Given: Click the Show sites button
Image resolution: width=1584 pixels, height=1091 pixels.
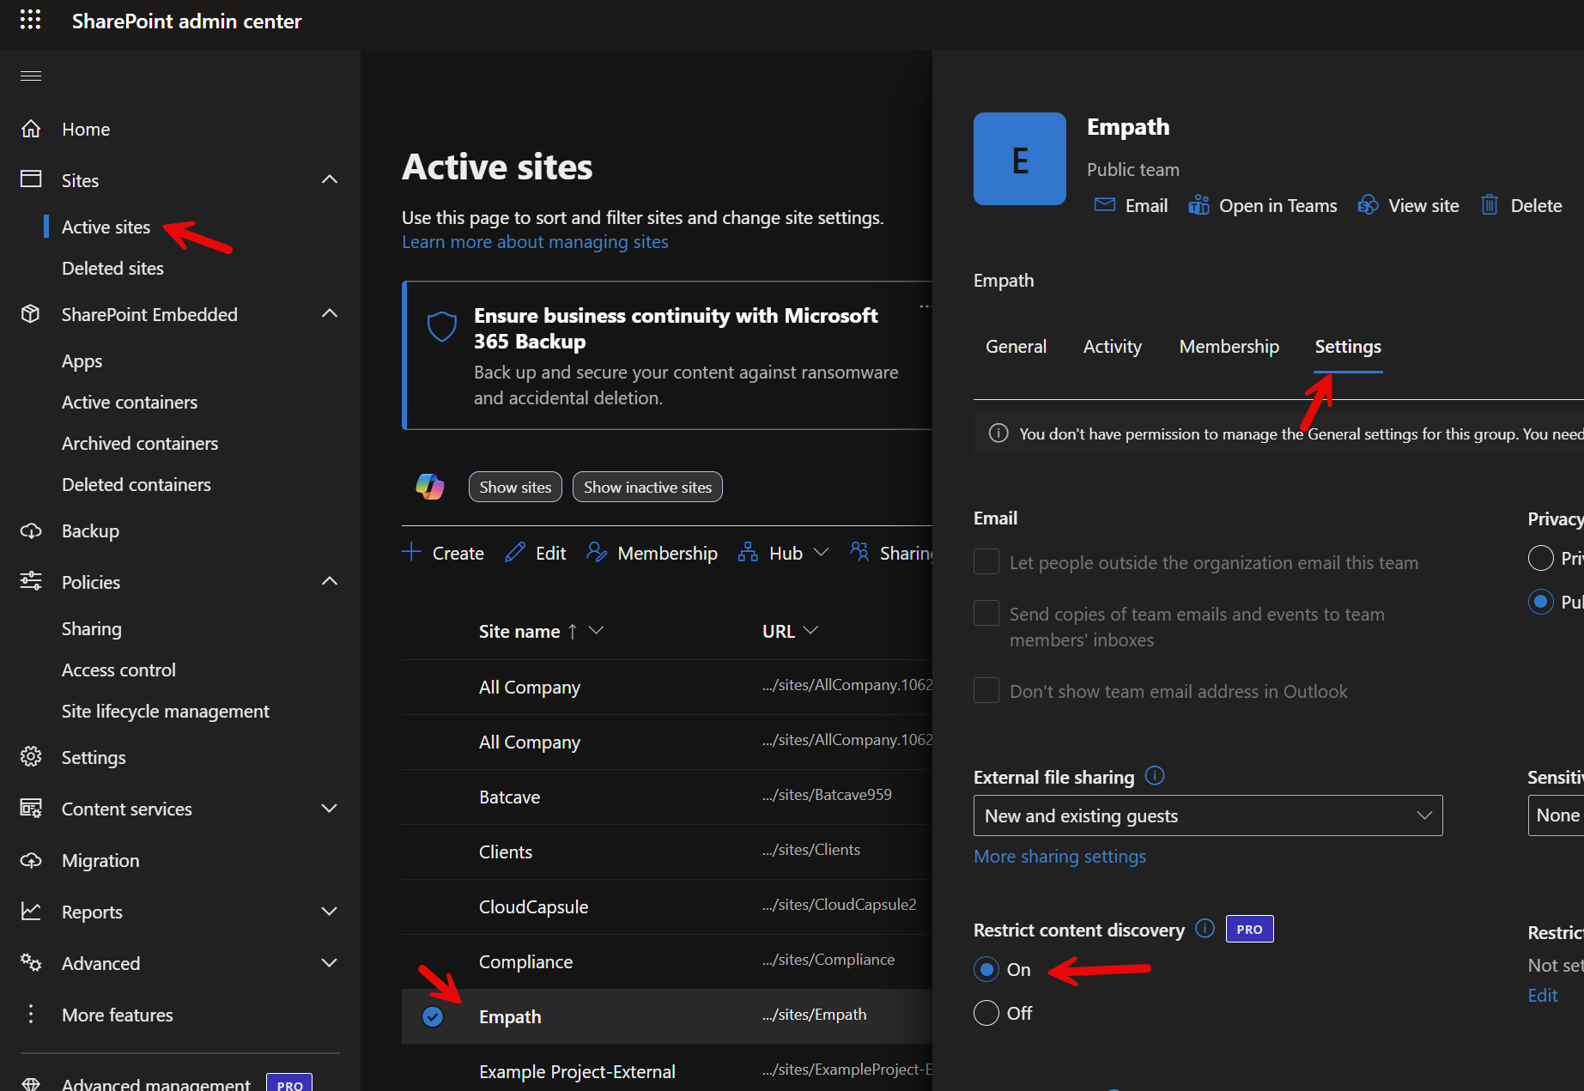Looking at the screenshot, I should coord(515,487).
